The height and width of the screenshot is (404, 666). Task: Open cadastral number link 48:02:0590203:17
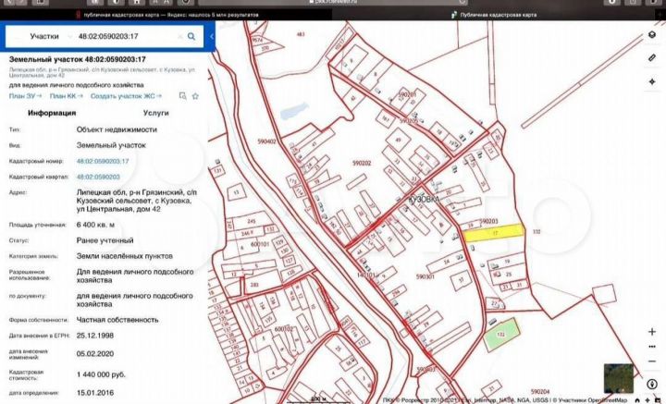coord(103,161)
